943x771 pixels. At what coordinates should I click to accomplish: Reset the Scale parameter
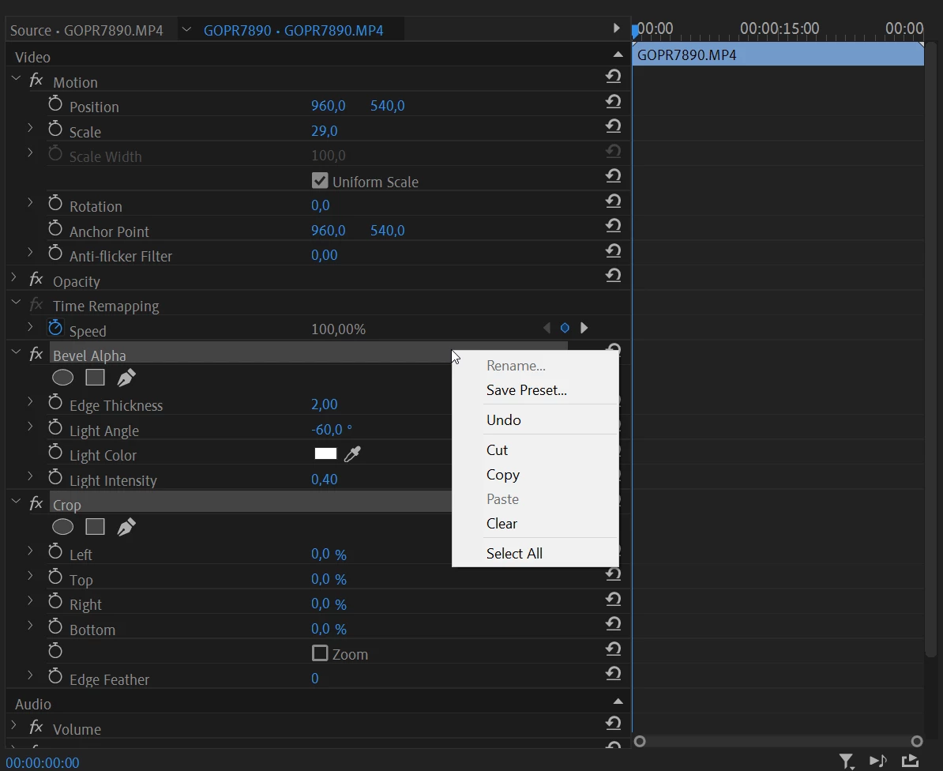[613, 126]
